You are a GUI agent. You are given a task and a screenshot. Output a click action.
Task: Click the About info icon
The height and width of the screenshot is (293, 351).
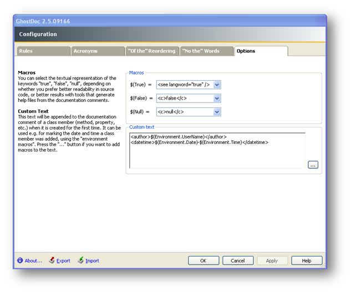[x=20, y=260]
